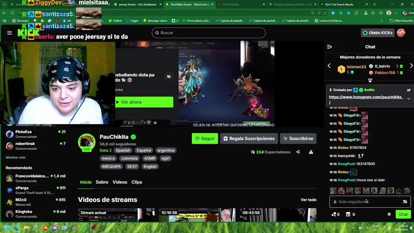Image resolution: width=414 pixels, height=233 pixels.
Task: Open the browser history icon
Action: [381, 13]
